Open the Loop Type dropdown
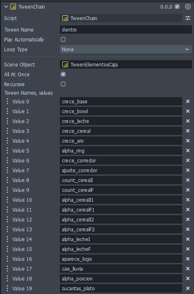 pos(126,50)
